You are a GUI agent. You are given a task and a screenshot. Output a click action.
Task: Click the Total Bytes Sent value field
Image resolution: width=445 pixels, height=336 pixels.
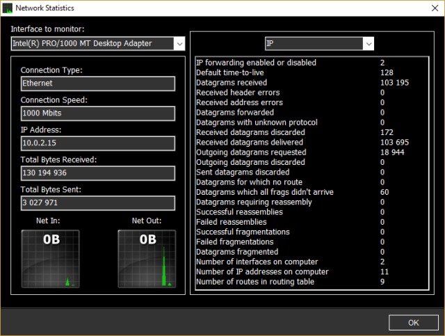pyautogui.click(x=97, y=203)
